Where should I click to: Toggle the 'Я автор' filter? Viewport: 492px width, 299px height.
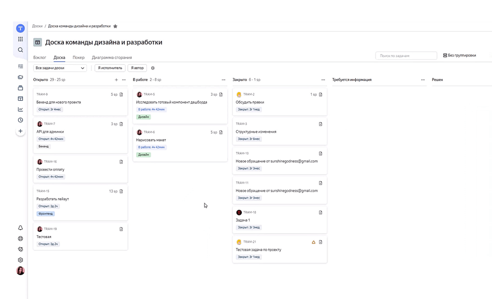point(137,68)
